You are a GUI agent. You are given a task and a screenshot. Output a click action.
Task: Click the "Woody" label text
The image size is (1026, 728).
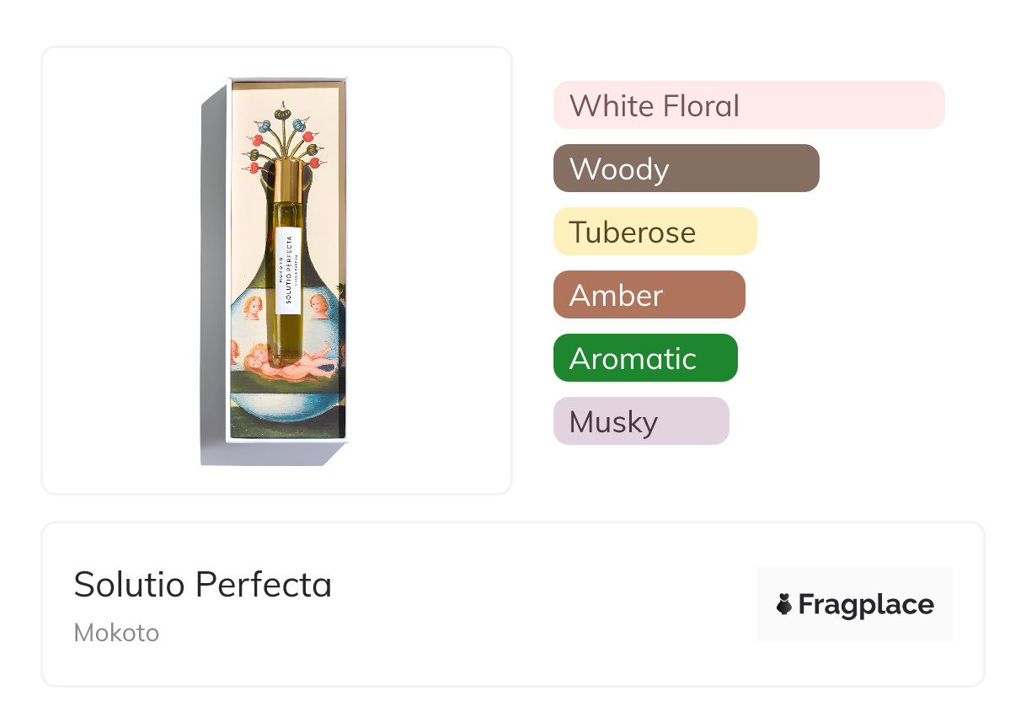(x=619, y=169)
